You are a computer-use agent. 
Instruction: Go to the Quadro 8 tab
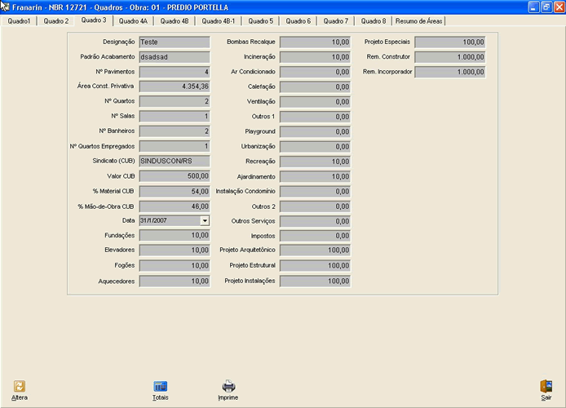pyautogui.click(x=374, y=21)
